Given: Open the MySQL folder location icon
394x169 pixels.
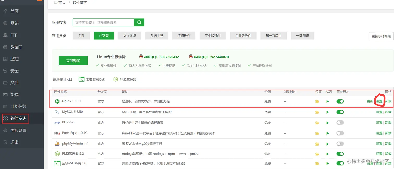Looking at the screenshot, I should [317, 112].
